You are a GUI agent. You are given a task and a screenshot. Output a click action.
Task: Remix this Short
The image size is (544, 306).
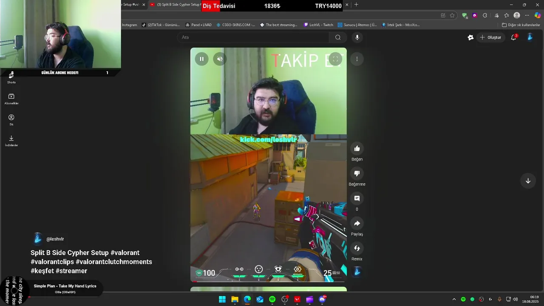[357, 248]
